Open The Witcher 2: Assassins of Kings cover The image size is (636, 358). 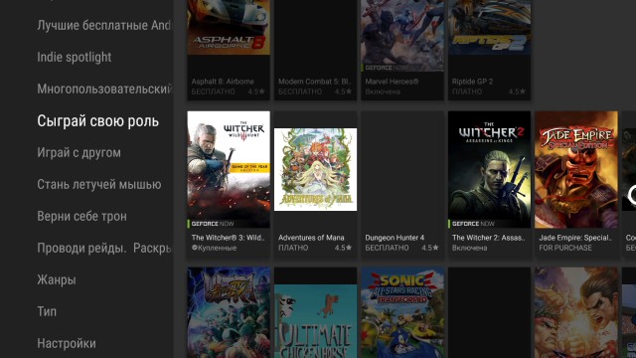click(489, 169)
